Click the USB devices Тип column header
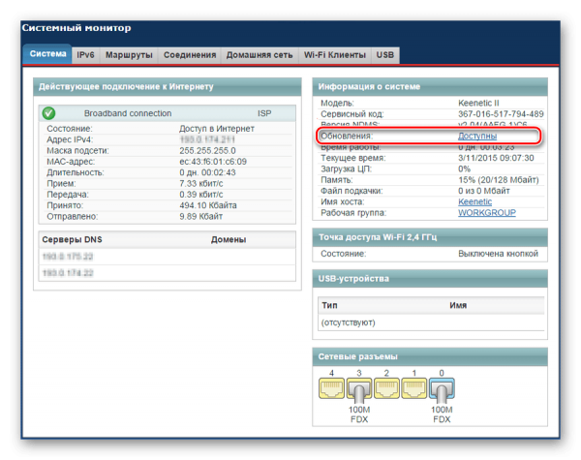 tap(329, 305)
